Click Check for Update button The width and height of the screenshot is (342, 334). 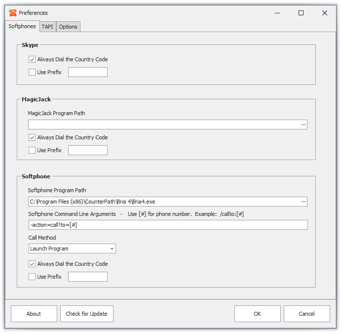tap(86, 314)
